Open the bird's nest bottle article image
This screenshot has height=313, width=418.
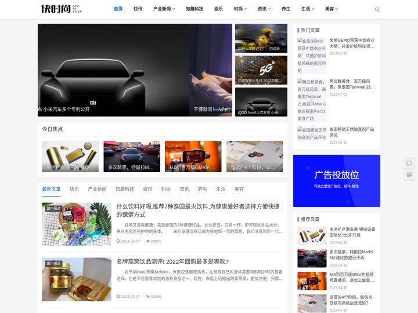click(77, 279)
